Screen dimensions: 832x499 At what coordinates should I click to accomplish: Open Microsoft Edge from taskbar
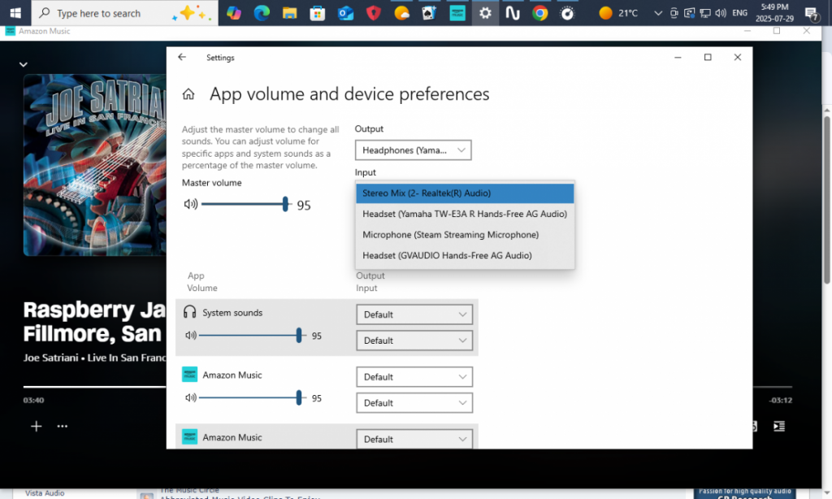262,13
